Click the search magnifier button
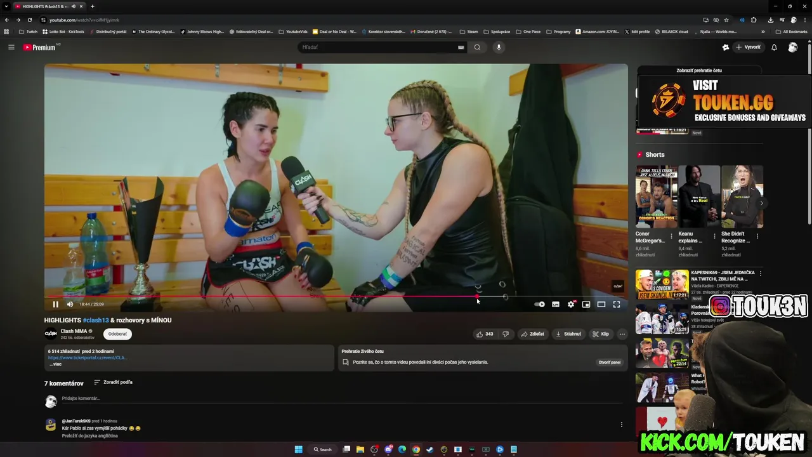 tap(477, 47)
